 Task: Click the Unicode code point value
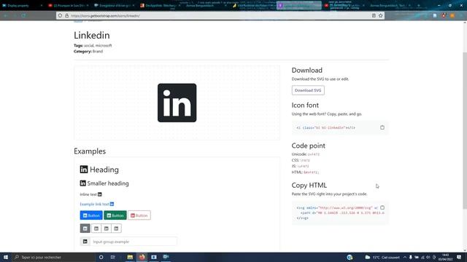[314, 154]
